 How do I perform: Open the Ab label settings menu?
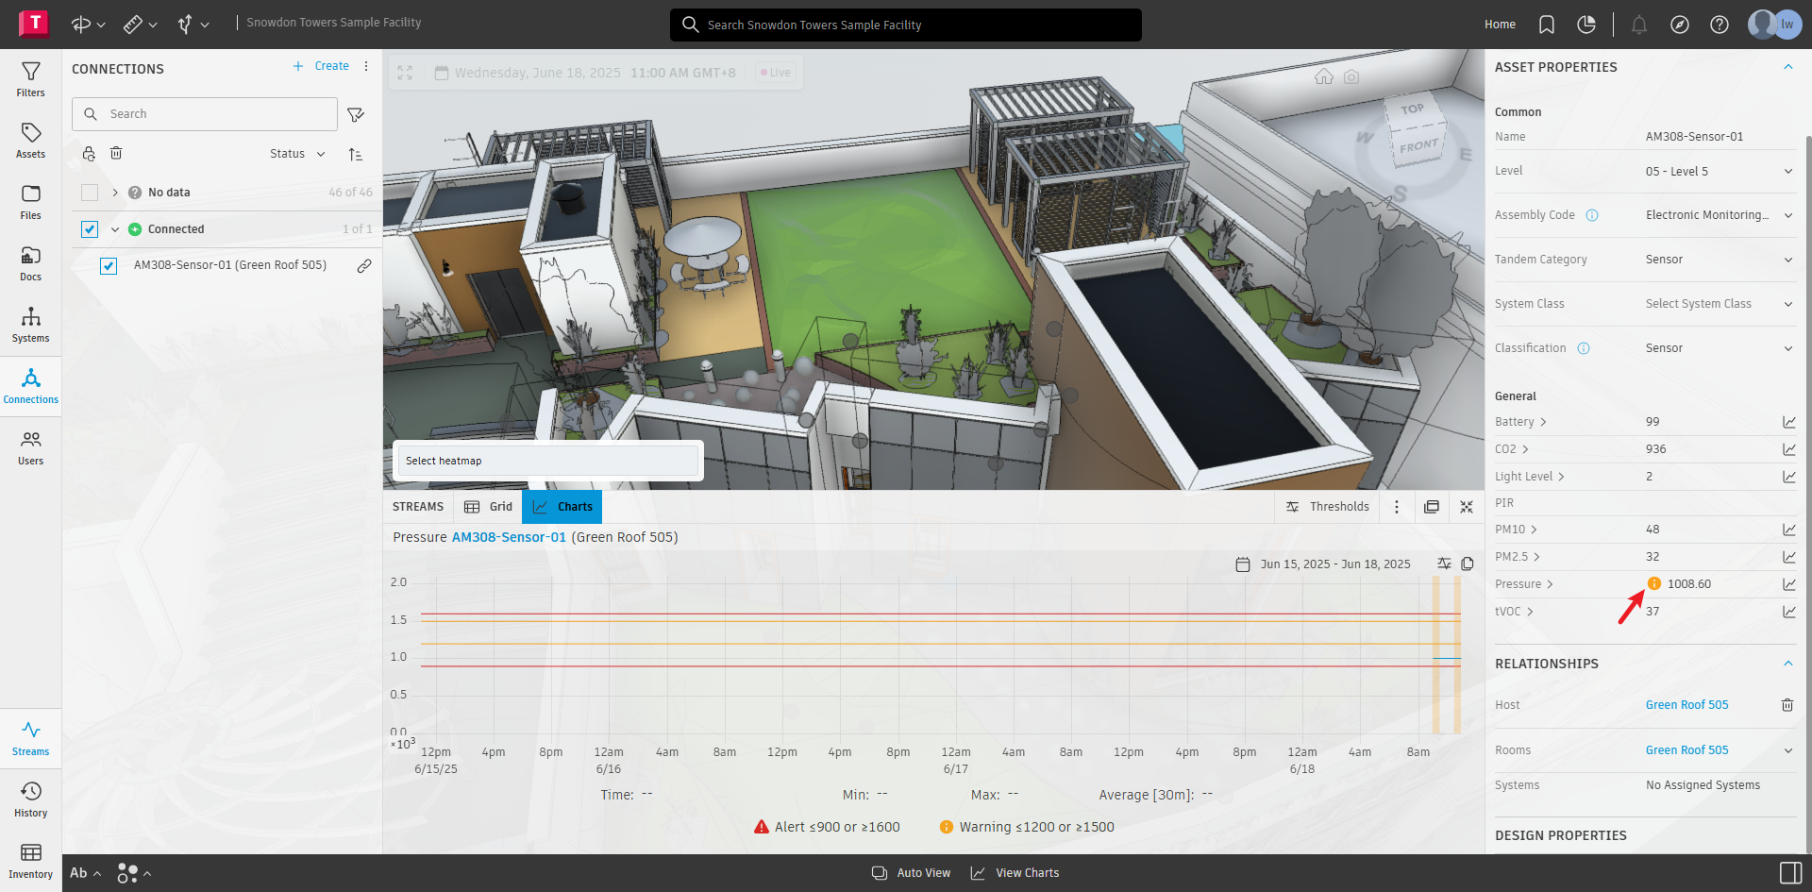tap(85, 873)
